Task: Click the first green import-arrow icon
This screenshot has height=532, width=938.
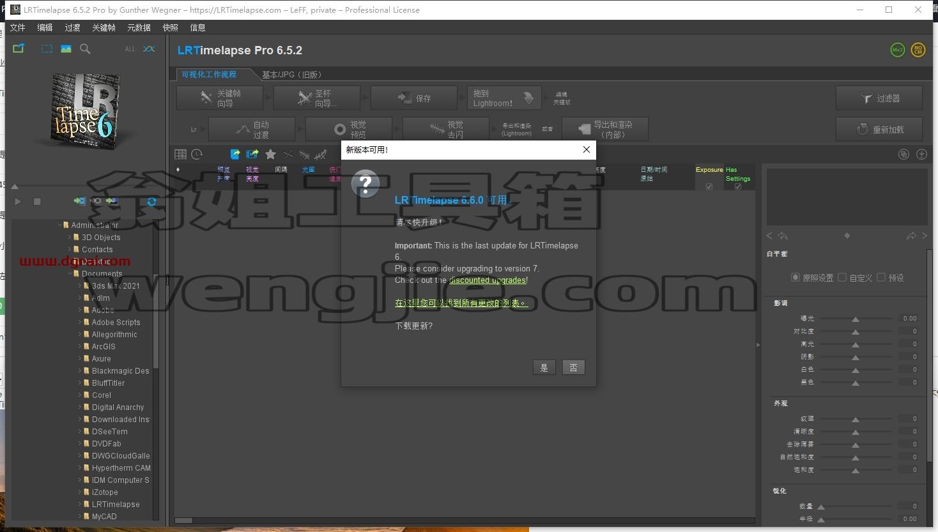Action: click(79, 201)
